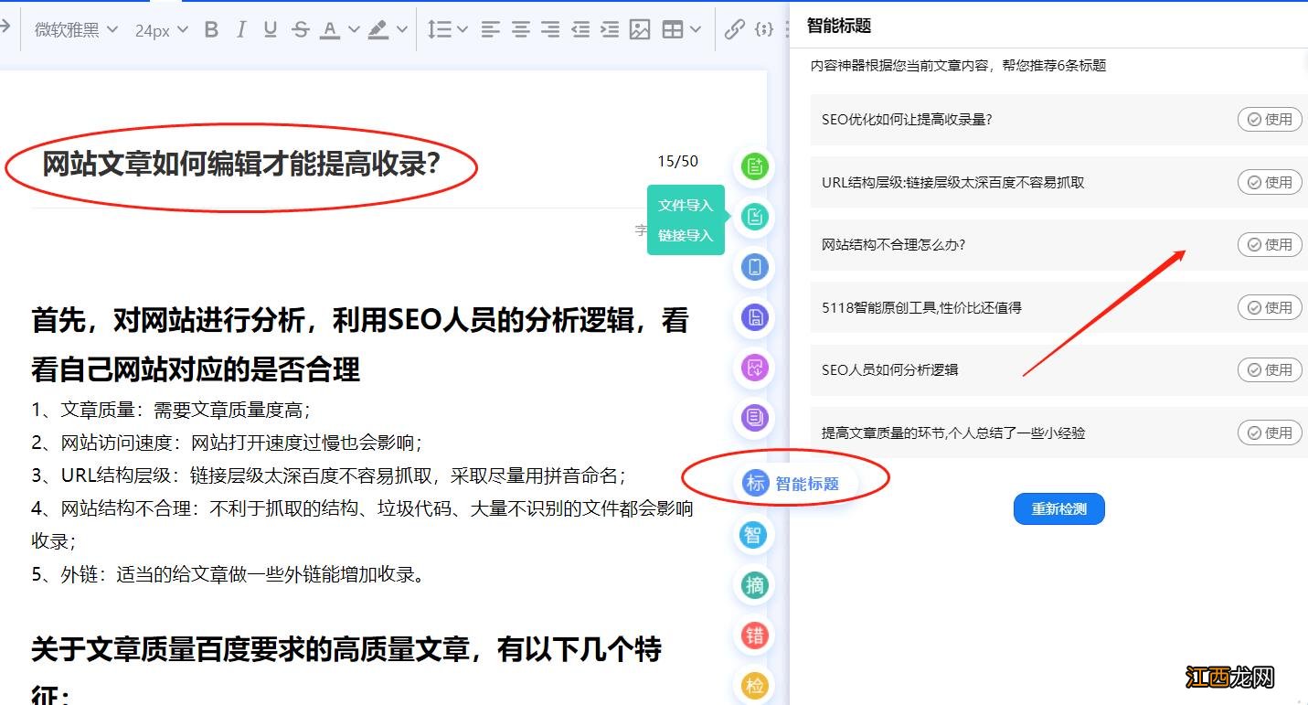Screen dimensions: 1308x705
Task: Use the title 'SEO人员如何分析逻辑'
Action: click(1270, 369)
